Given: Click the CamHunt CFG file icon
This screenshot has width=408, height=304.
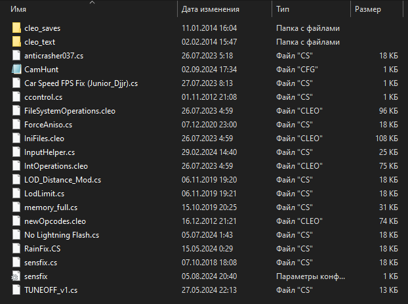Looking at the screenshot, I should [x=16, y=70].
